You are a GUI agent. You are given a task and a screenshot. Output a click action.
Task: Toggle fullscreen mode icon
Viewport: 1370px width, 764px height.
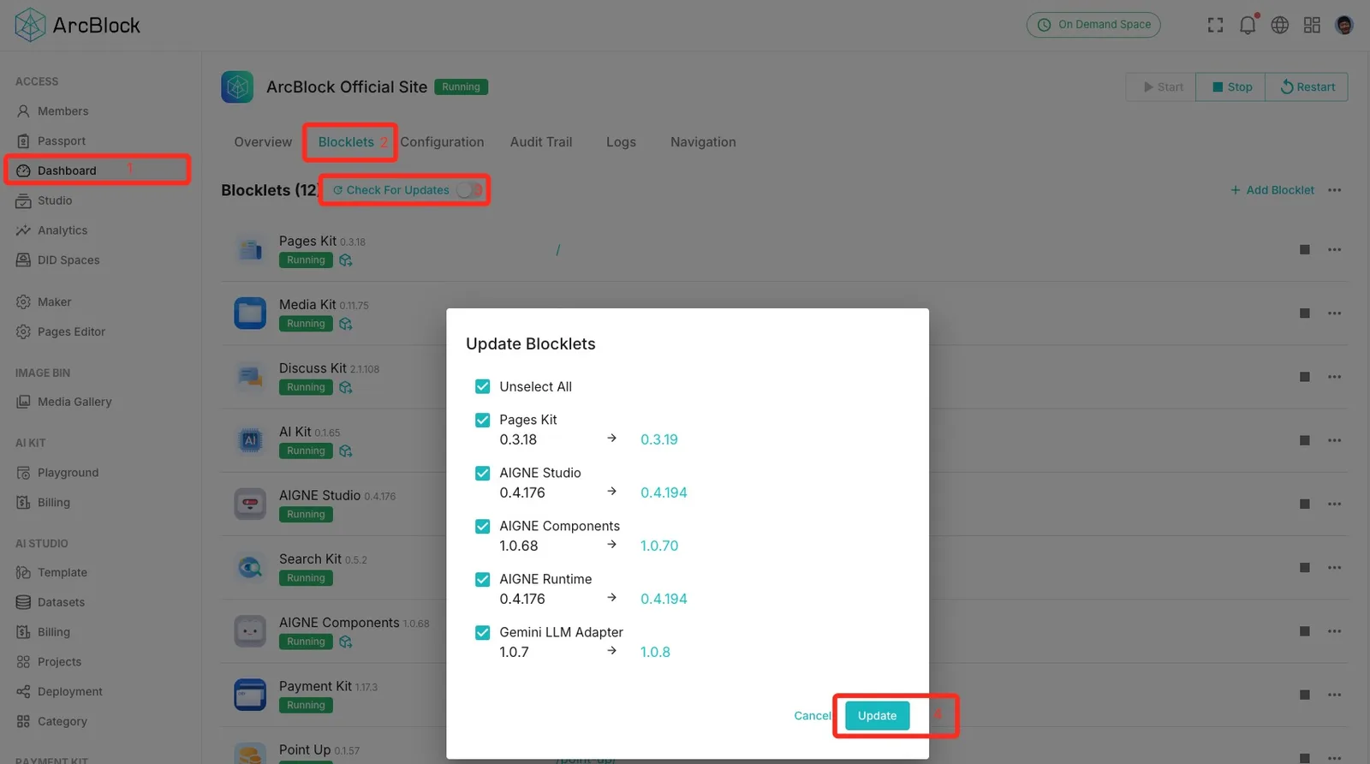[x=1215, y=25]
